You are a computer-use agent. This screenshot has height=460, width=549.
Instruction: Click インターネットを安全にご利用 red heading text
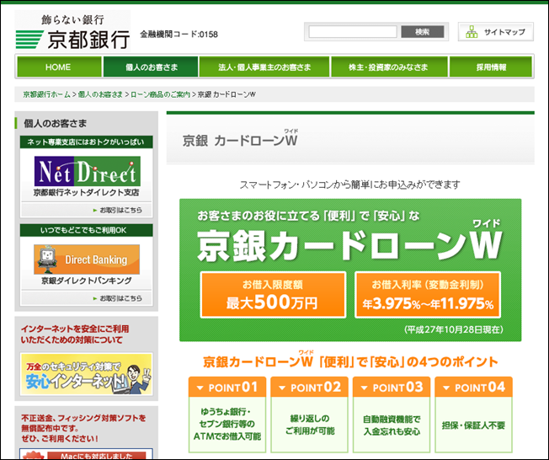tap(75, 334)
